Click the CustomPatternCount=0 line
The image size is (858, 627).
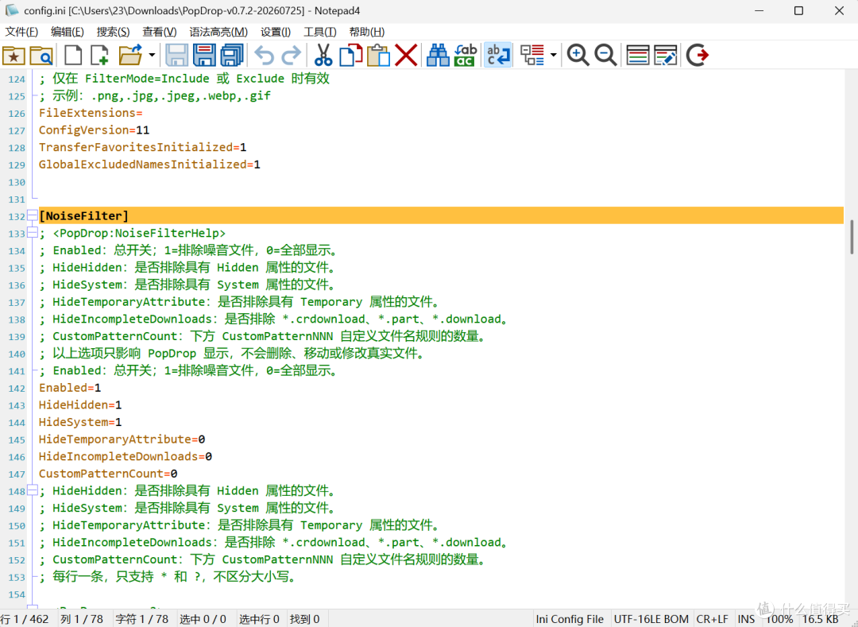pos(108,474)
